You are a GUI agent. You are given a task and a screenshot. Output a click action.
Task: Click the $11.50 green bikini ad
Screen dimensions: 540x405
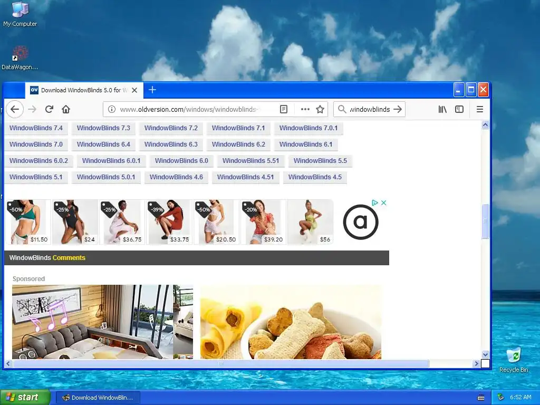pyautogui.click(x=28, y=222)
